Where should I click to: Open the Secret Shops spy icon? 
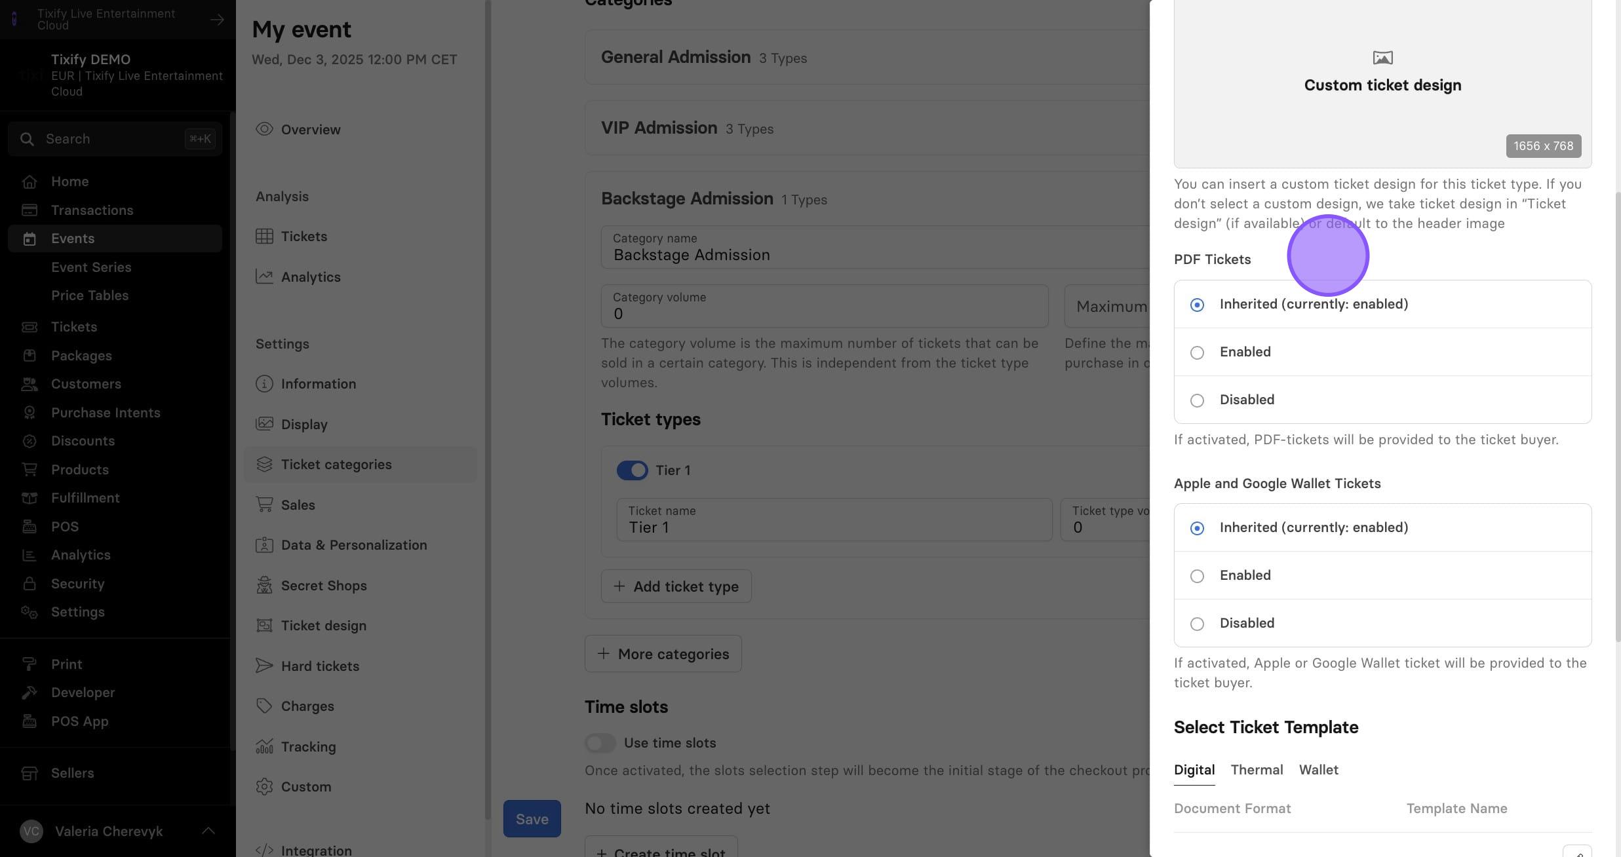point(264,585)
